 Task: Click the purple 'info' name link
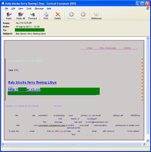click(x=16, y=70)
